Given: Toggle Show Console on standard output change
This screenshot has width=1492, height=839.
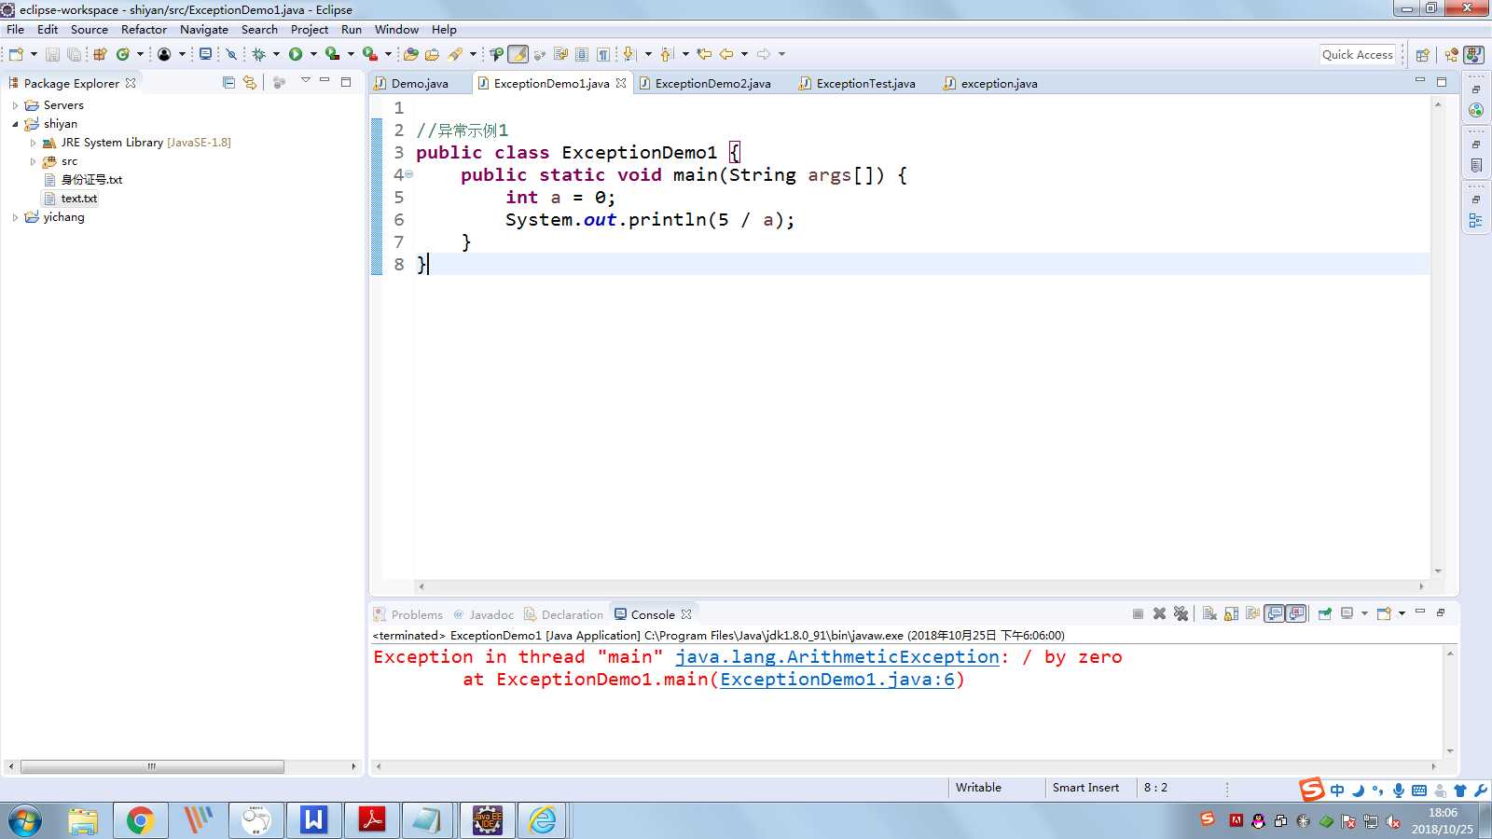Looking at the screenshot, I should click(1275, 613).
